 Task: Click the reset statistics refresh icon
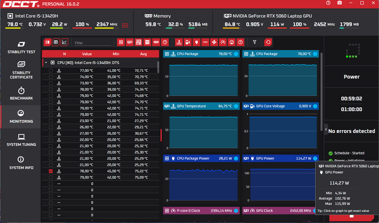[x=268, y=42]
